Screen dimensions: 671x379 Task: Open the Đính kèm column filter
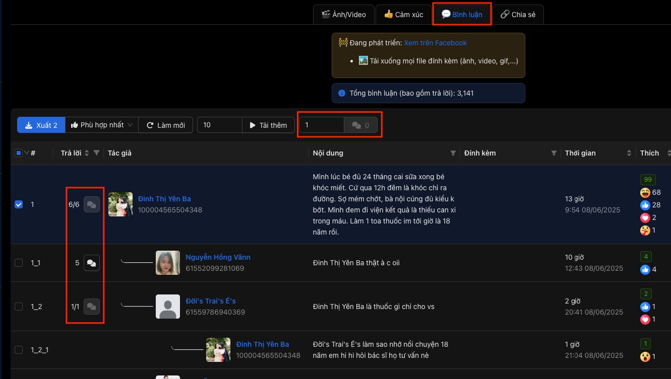coord(554,153)
